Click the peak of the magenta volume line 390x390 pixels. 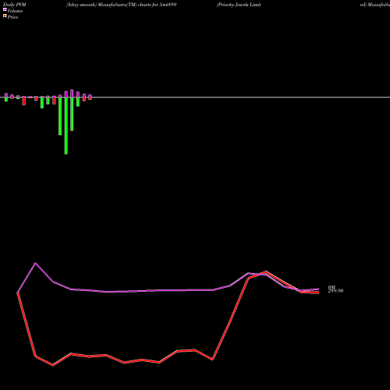click(x=36, y=264)
